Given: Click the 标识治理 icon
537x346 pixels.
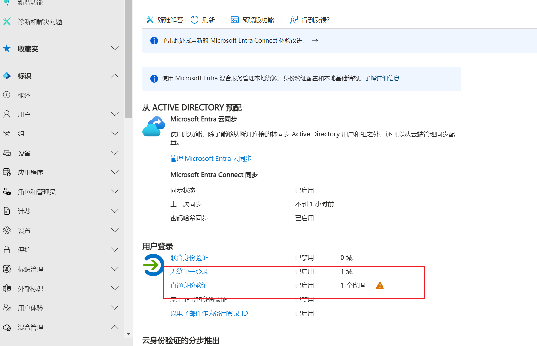Looking at the screenshot, I should click(7, 269).
